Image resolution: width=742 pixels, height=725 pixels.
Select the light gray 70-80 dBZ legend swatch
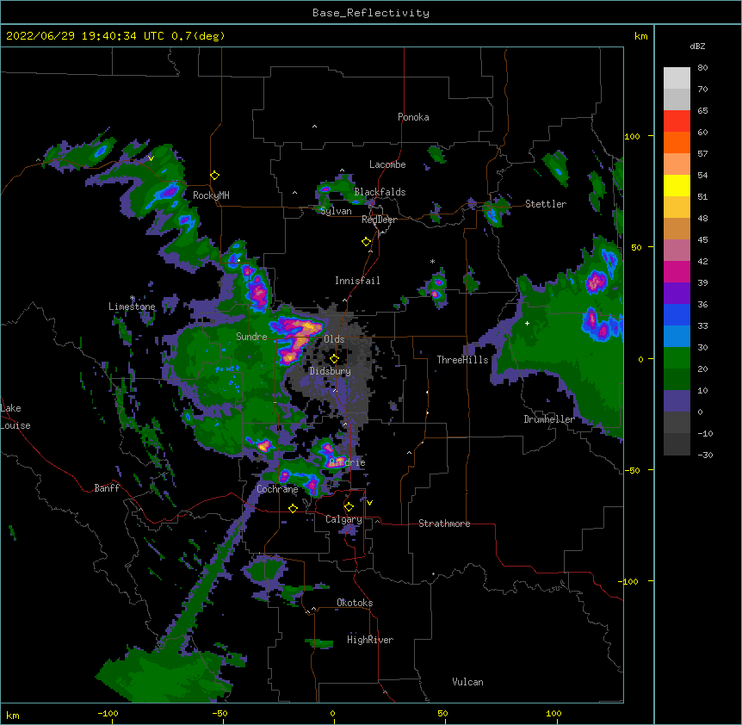tap(677, 78)
